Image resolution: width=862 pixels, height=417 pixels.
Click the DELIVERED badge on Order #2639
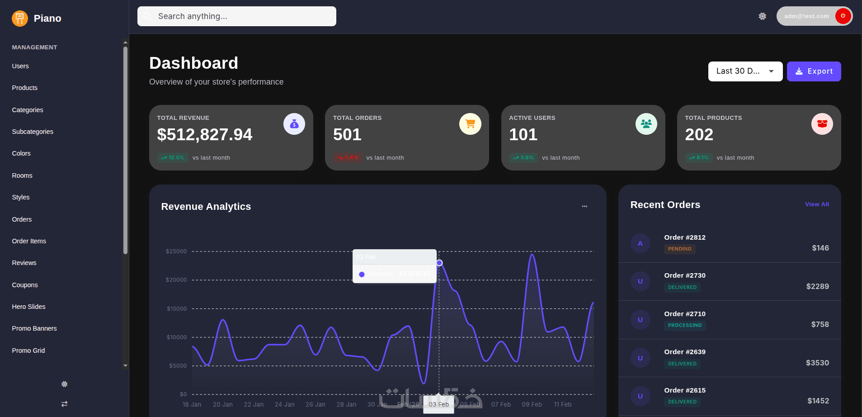pyautogui.click(x=682, y=364)
